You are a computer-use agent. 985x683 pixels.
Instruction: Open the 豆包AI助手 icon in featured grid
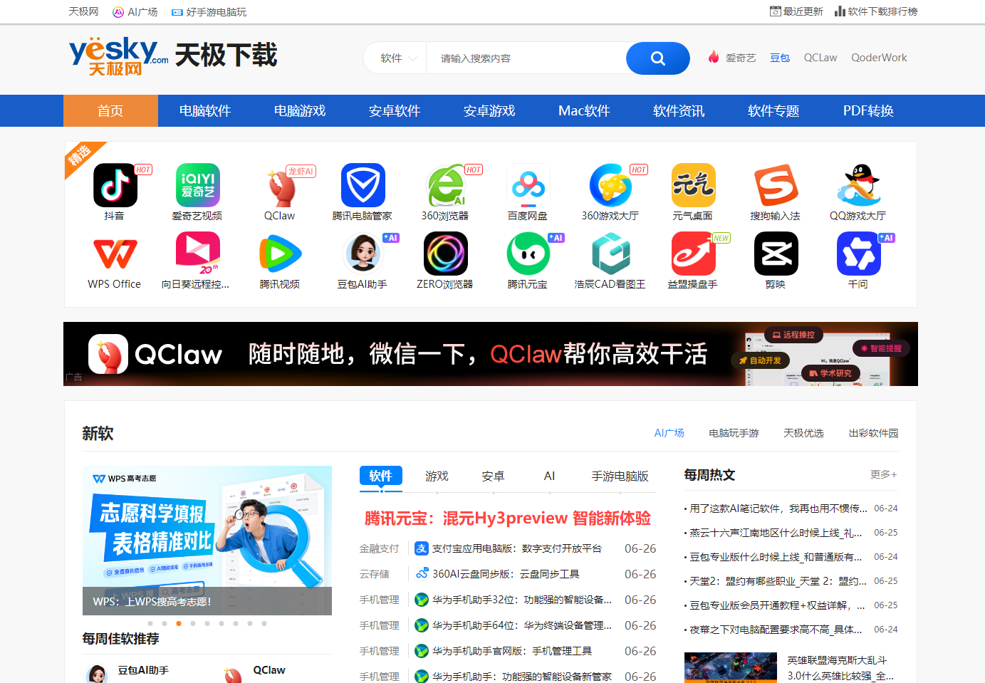[363, 254]
